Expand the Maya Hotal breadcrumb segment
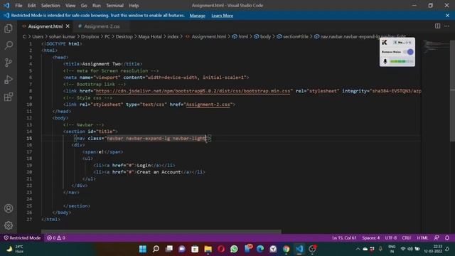The image size is (455, 256). (x=150, y=36)
